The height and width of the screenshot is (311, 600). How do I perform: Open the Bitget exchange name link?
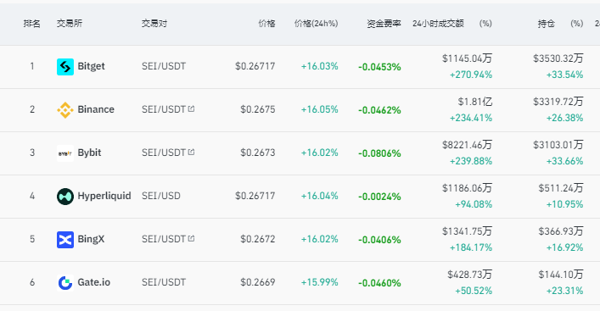[91, 66]
